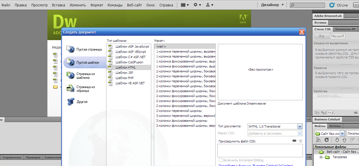Click the top-bar search field

(308, 5)
